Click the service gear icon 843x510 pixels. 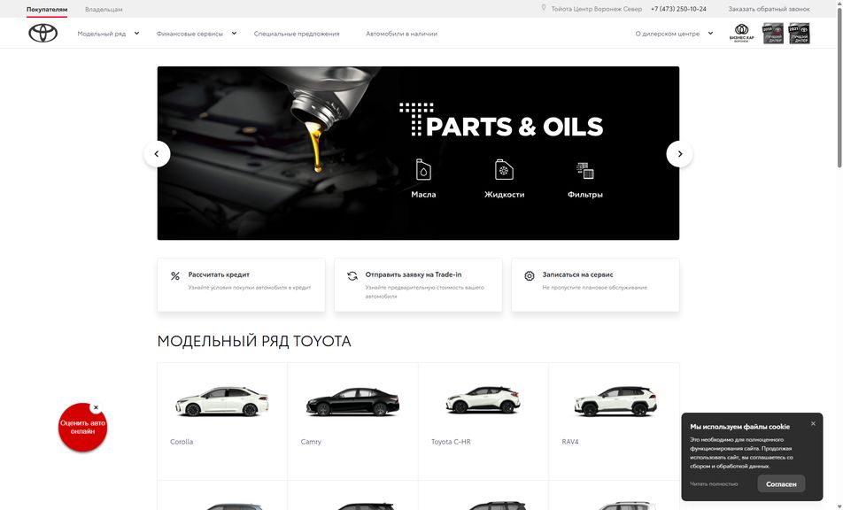529,275
